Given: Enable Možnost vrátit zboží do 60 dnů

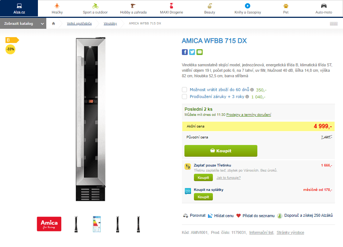Looking at the screenshot, I should [x=184, y=90].
